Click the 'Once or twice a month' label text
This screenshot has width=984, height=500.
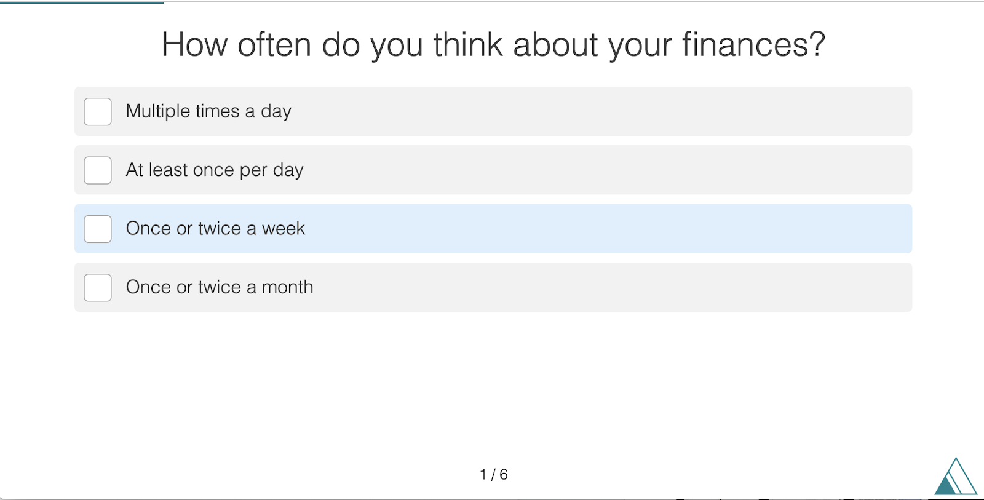(x=220, y=287)
